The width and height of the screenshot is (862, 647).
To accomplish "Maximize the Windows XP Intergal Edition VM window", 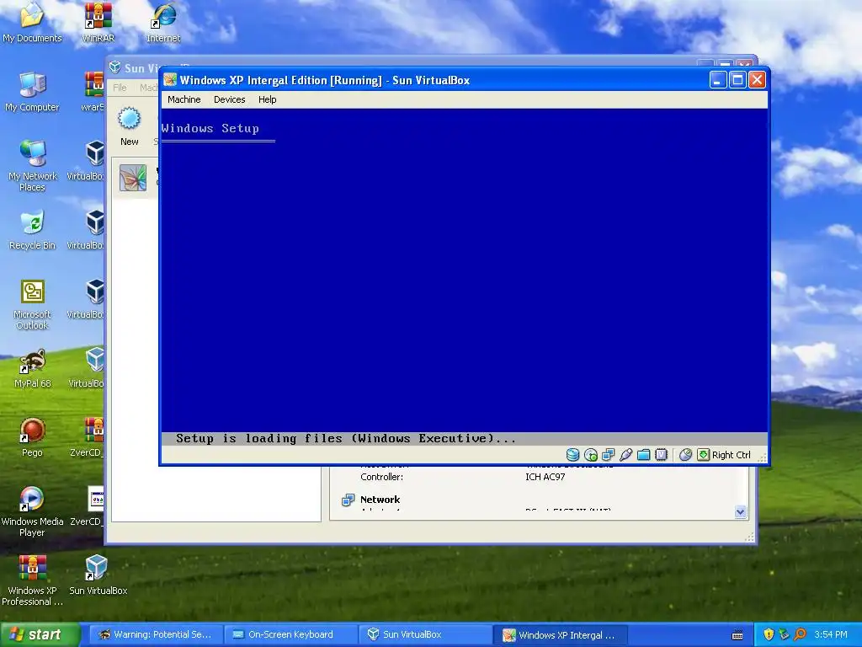I will (737, 80).
